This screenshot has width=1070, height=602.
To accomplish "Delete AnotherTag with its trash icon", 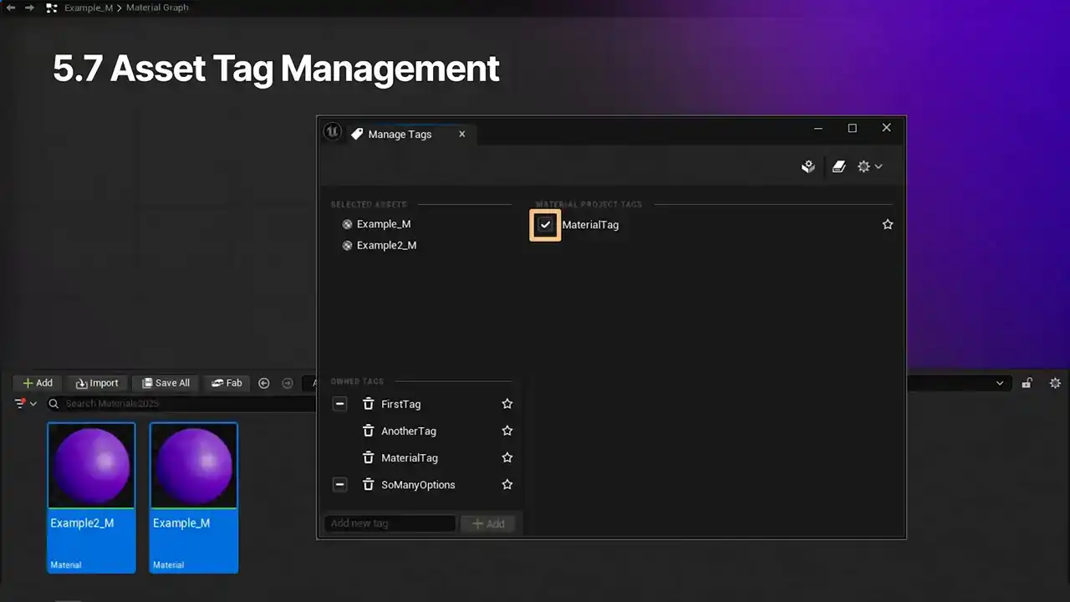I will 368,431.
